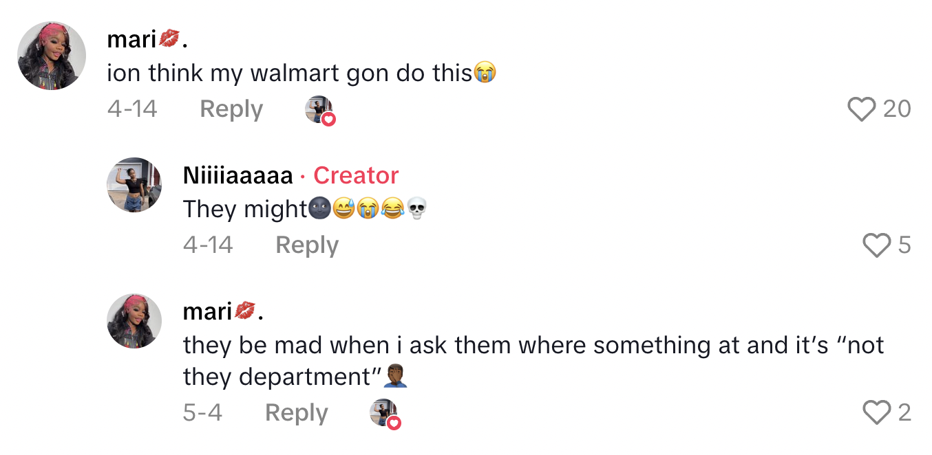The width and height of the screenshot is (932, 455).
Task: Like mari's top comment with heart icon
Action: coord(861,109)
